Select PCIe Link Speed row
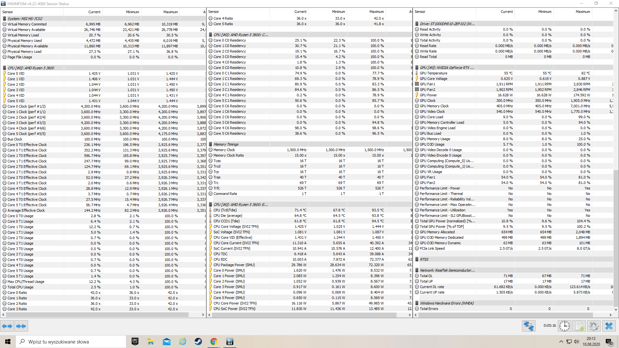The width and height of the screenshot is (619, 348). point(514,248)
